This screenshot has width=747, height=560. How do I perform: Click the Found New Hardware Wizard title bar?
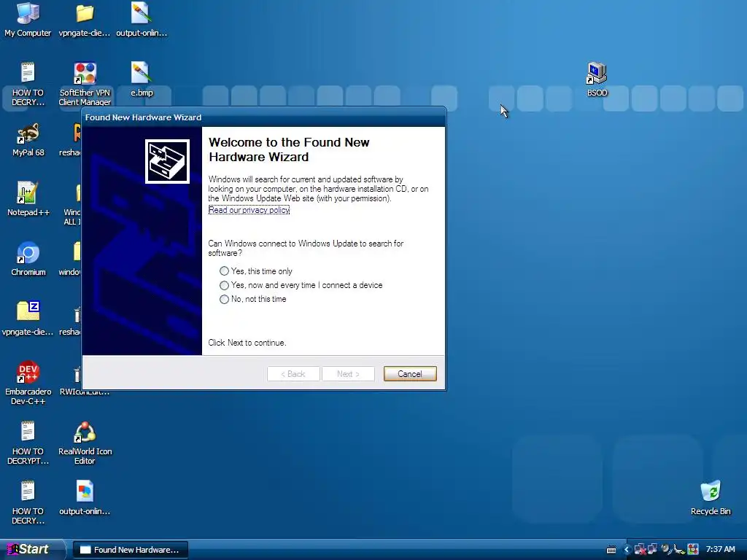263,117
